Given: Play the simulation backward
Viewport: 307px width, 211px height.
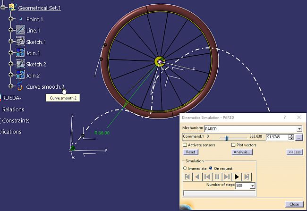Looking at the screenshot, I should pyautogui.click(x=197, y=177).
